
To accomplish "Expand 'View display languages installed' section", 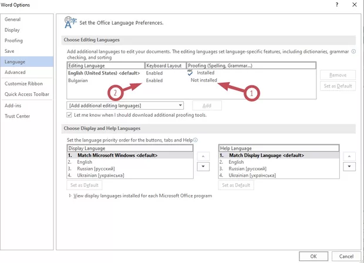I will [70, 195].
